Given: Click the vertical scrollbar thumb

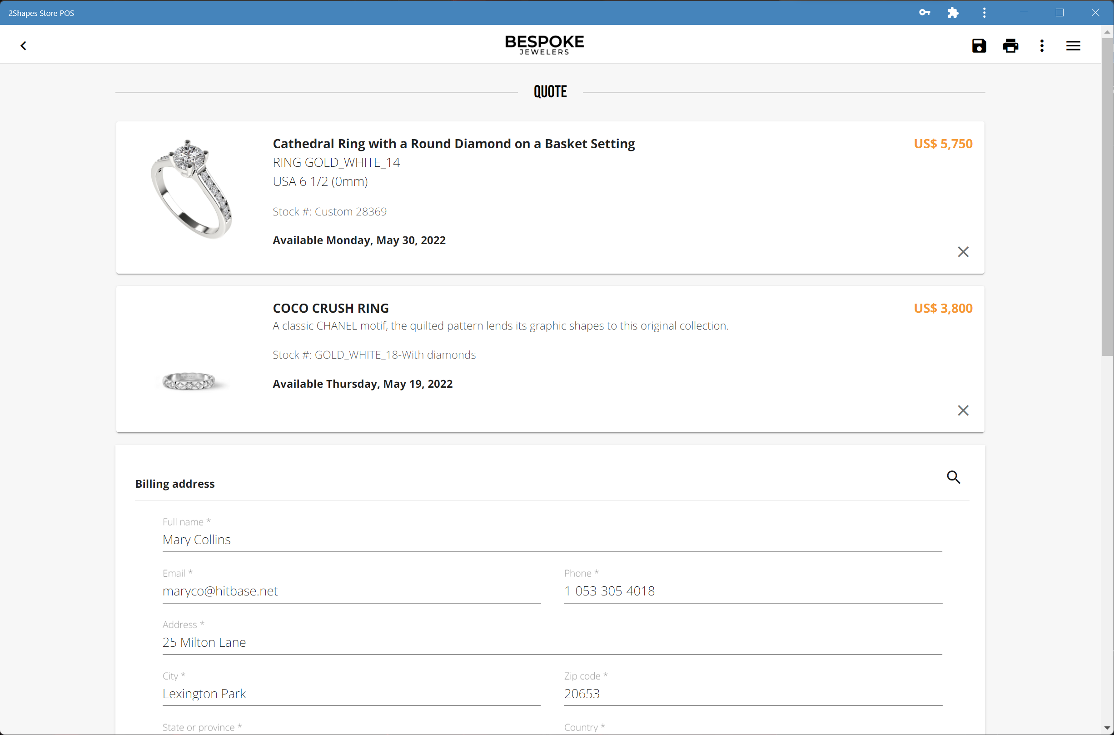Looking at the screenshot, I should (x=1107, y=197).
